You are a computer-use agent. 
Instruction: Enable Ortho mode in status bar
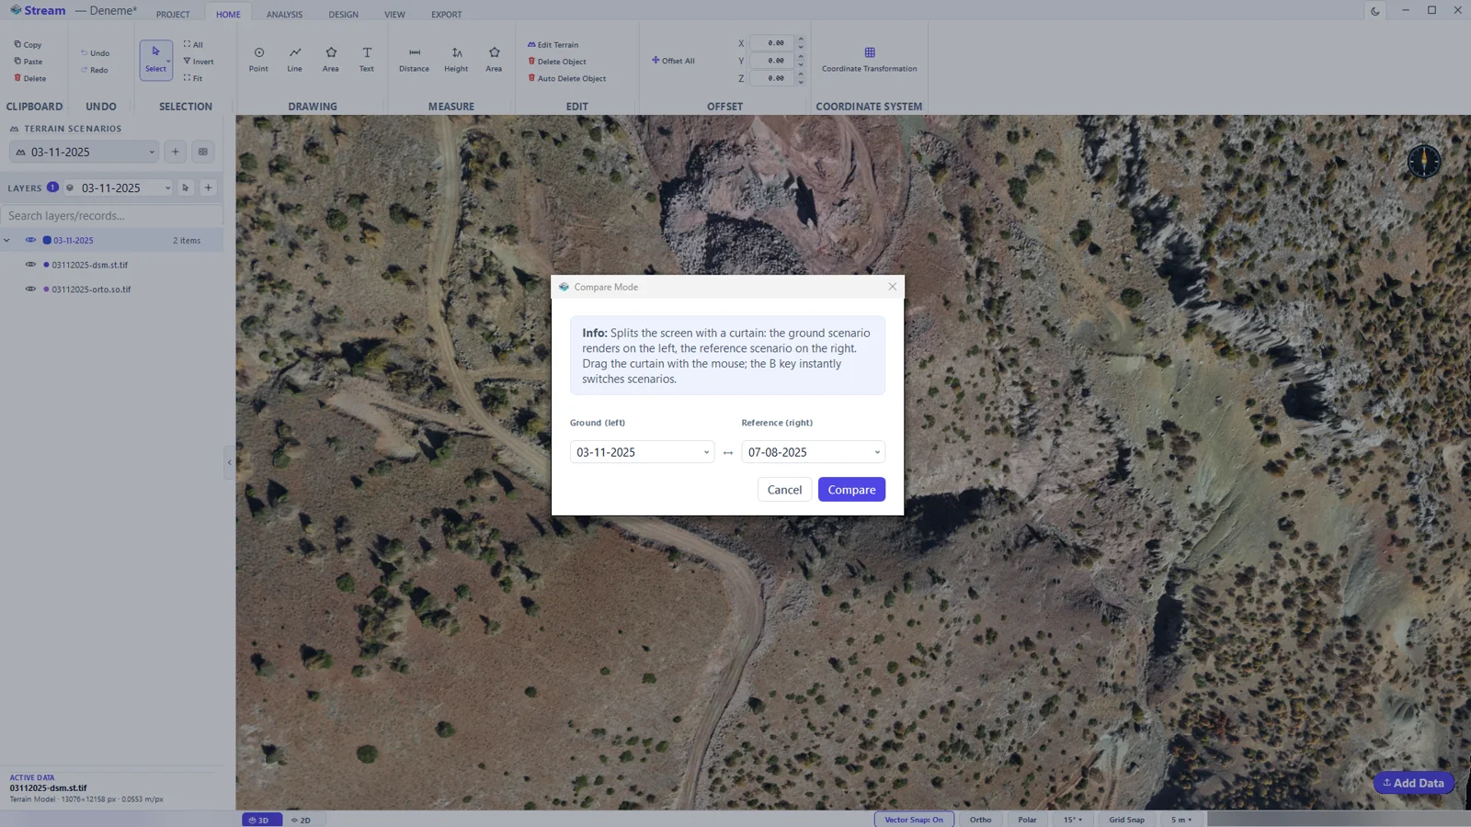coord(980,820)
